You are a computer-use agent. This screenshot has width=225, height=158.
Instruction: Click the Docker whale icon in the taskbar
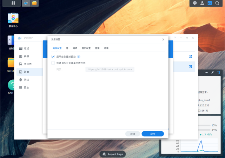[x=26, y=3]
